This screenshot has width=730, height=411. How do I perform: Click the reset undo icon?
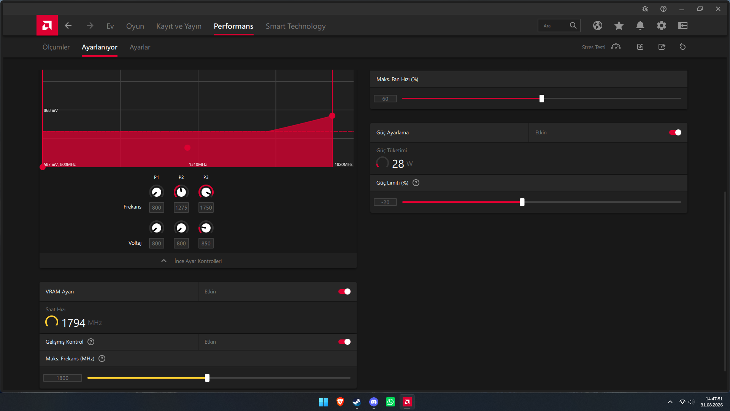click(683, 47)
